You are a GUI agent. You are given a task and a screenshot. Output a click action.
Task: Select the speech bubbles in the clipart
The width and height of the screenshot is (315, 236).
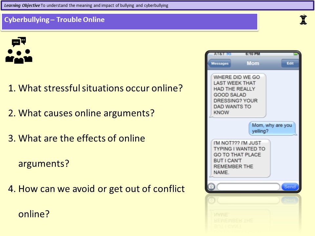pos(19,42)
